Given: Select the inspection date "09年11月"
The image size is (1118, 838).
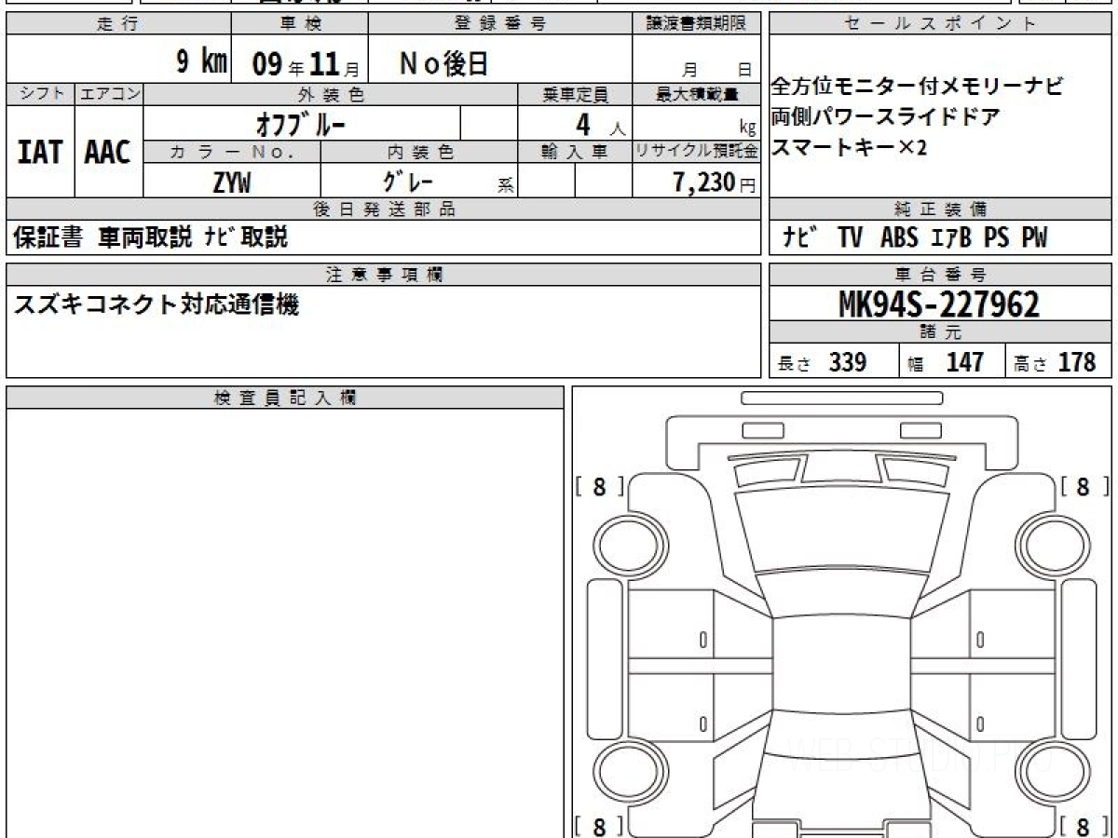Looking at the screenshot, I should click(x=306, y=64).
